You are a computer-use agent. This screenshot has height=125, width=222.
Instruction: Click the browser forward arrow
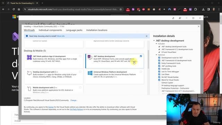(x=8, y=9)
